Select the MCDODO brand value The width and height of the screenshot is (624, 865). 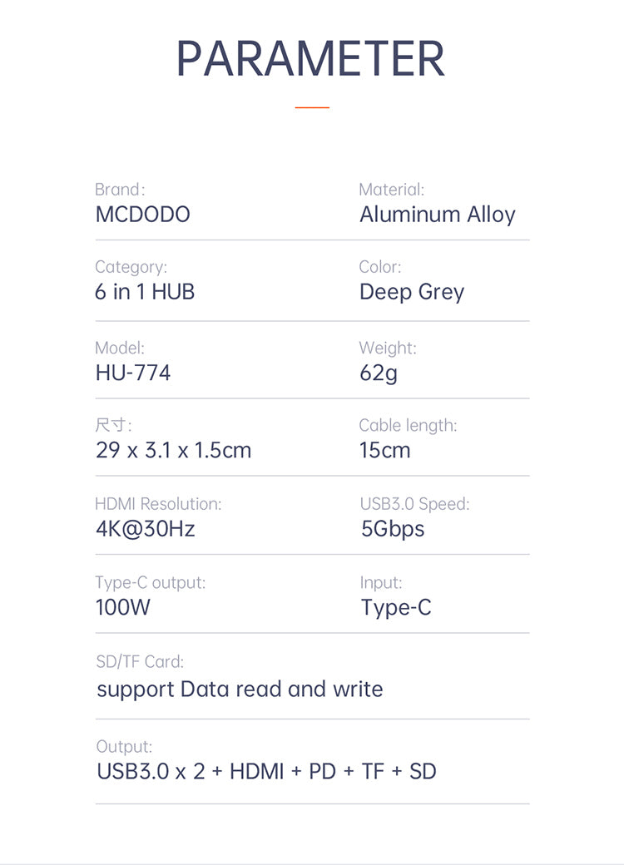tap(142, 215)
